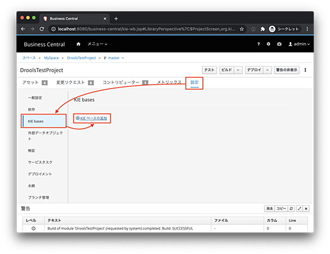Open the master branch dropdown
Image resolution: width=330 pixels, height=254 pixels.
114,58
